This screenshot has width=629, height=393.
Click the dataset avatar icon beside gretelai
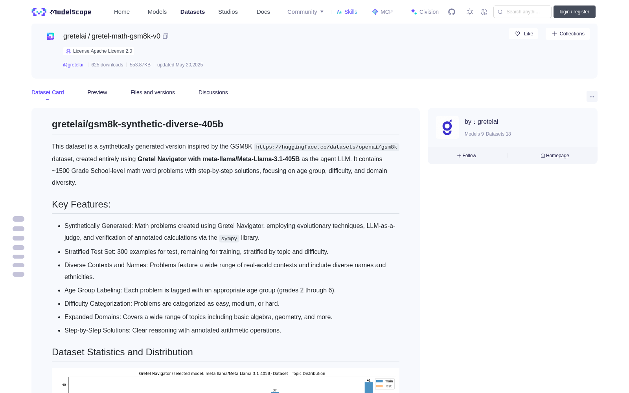[51, 36]
